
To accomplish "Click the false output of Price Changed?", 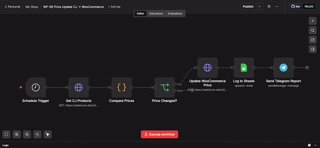I will pos(174,91).
